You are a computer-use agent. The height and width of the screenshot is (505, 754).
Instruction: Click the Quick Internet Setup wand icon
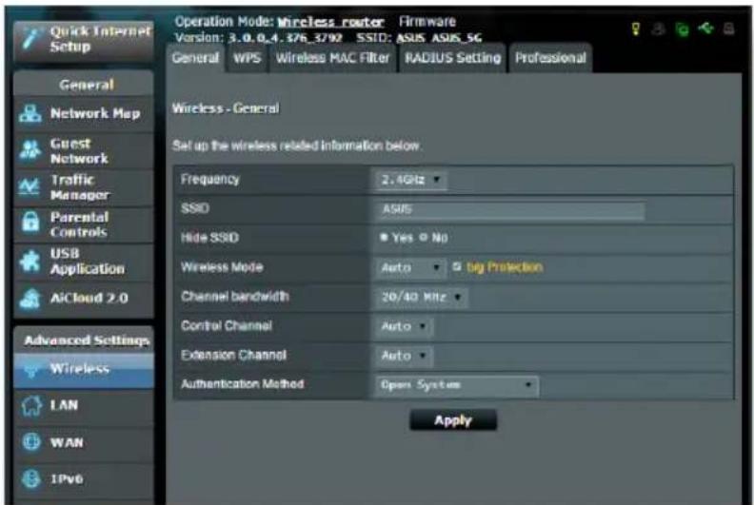click(x=31, y=39)
